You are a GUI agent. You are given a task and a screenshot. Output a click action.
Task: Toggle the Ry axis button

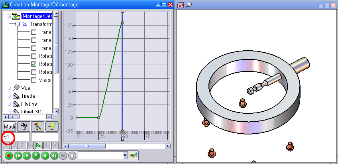[x=39, y=146]
